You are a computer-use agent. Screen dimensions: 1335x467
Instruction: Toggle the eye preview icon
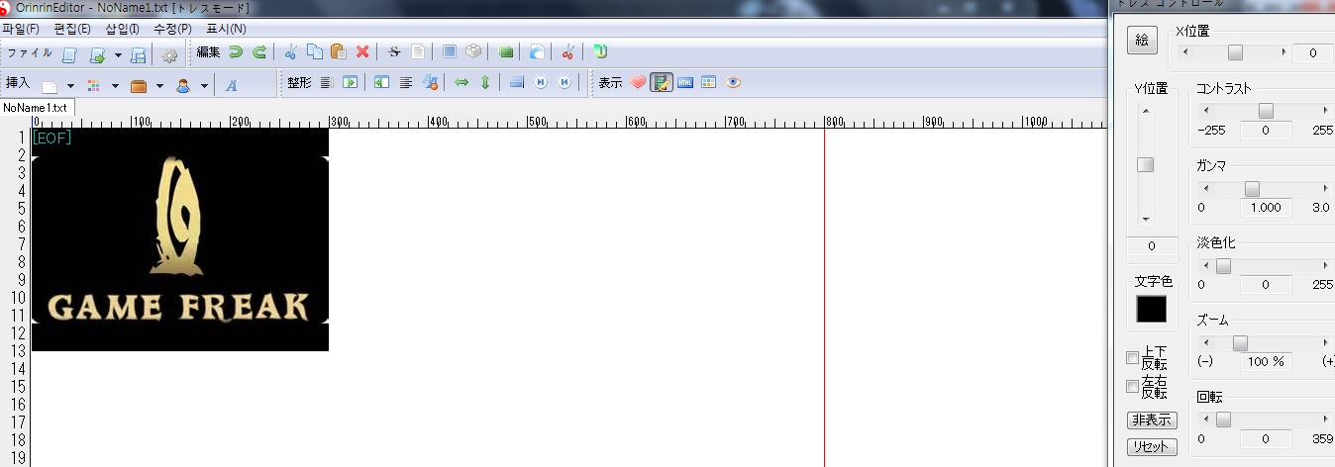[x=733, y=83]
